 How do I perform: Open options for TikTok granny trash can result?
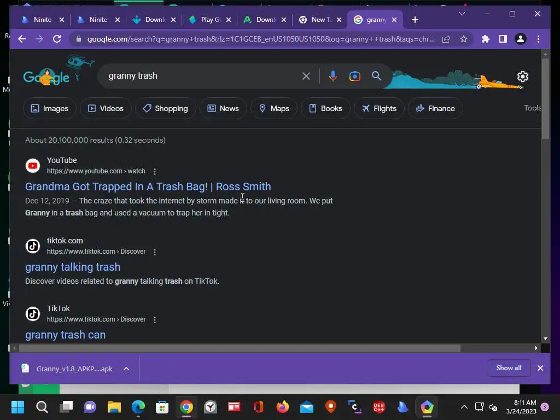(x=155, y=319)
